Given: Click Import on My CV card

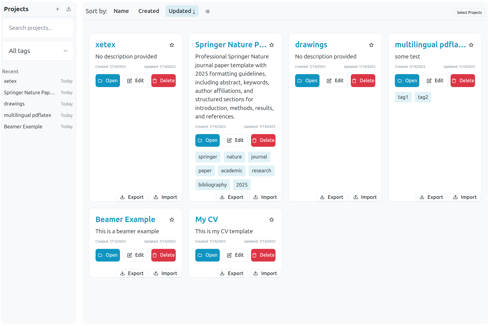Looking at the screenshot, I should tap(265, 273).
